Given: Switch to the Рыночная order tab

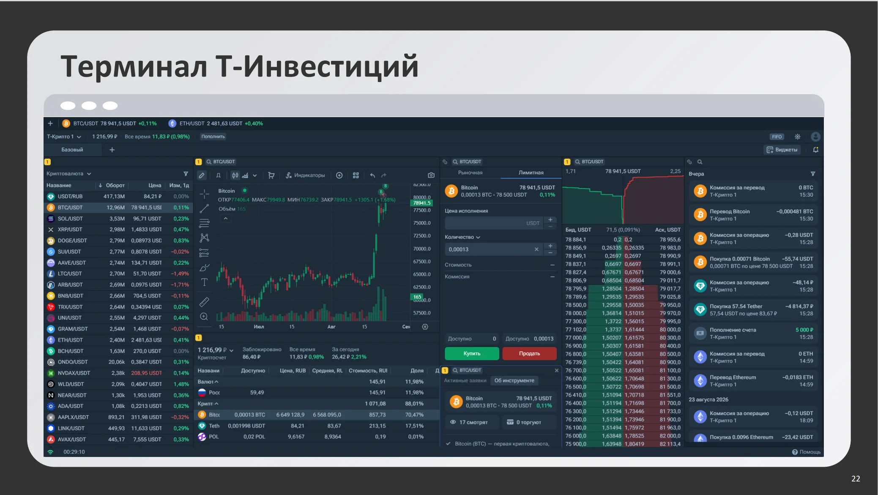Looking at the screenshot, I should click(470, 172).
